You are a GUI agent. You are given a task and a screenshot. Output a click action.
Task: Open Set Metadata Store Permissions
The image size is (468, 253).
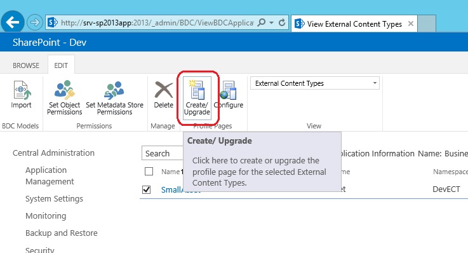tap(114, 97)
